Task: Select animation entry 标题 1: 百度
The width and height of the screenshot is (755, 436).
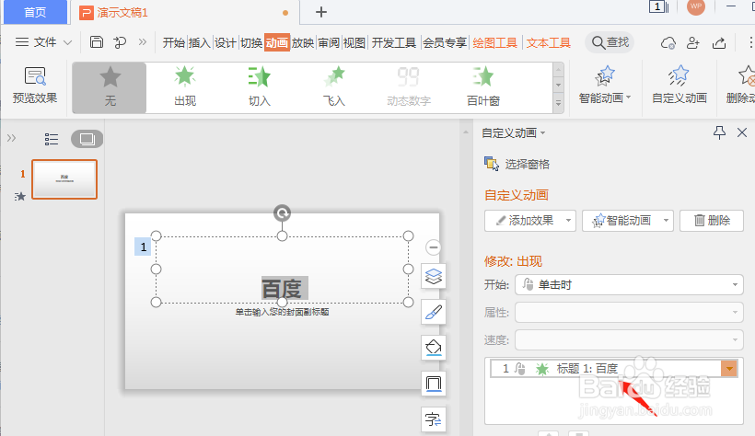Action: pos(613,369)
